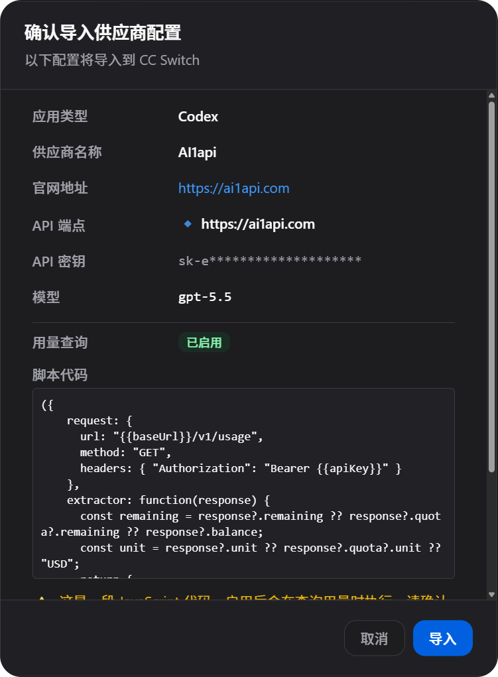498x677 pixels.
Task: Click the blue 导入 button
Action: (443, 638)
